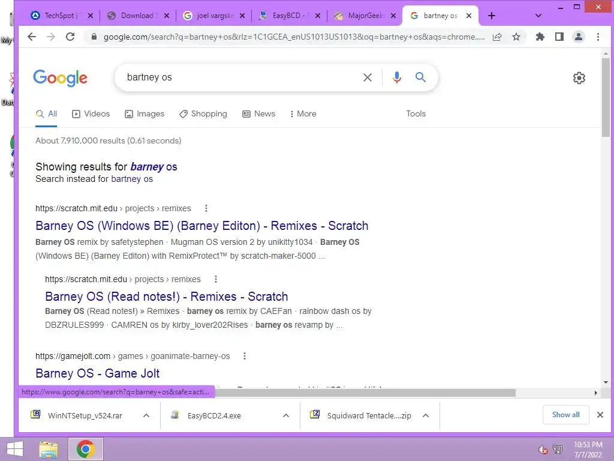Open the network tray icon

click(x=558, y=450)
